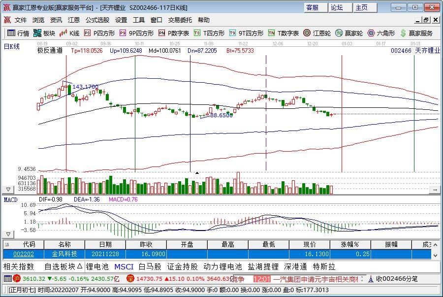
Task: Open the 行情 quotes toolbar icon
Action: click(18, 33)
